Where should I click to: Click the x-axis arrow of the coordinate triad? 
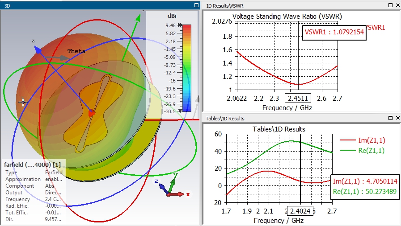(181, 194)
